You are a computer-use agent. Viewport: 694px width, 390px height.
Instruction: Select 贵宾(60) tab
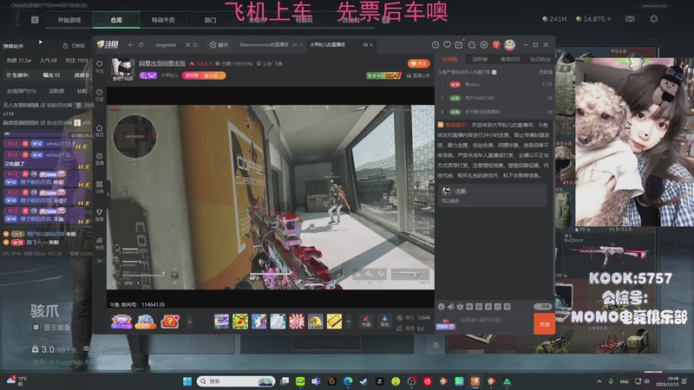click(x=510, y=59)
